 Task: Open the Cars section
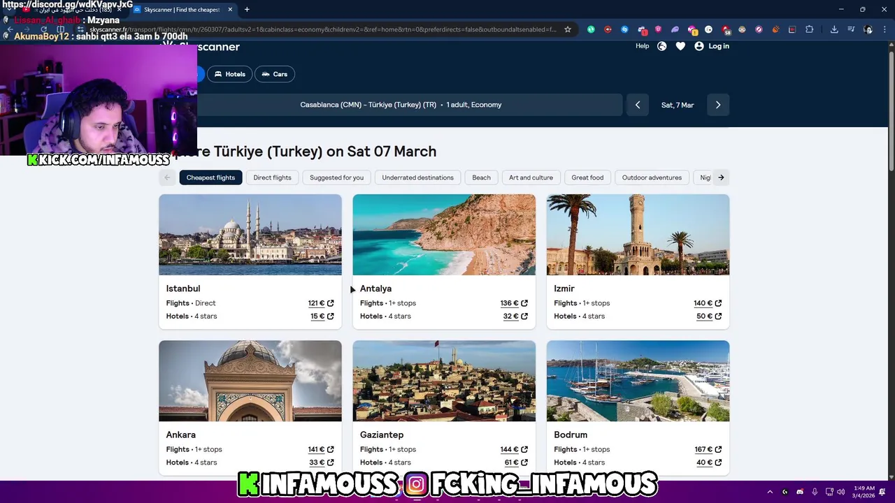tap(274, 74)
